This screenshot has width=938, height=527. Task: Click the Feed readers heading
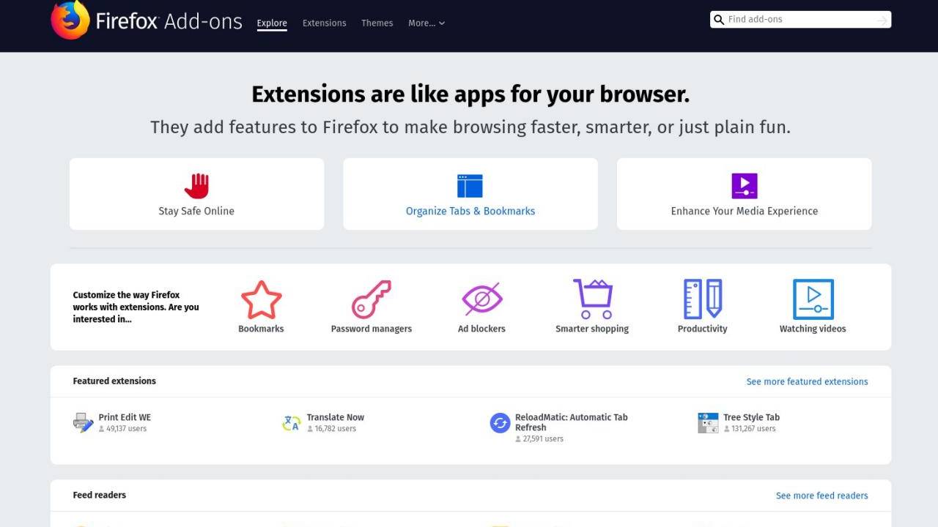pos(99,495)
